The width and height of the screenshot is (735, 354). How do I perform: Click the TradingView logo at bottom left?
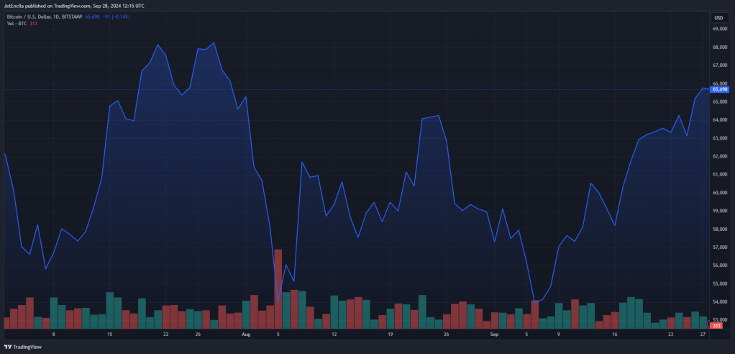[x=22, y=347]
